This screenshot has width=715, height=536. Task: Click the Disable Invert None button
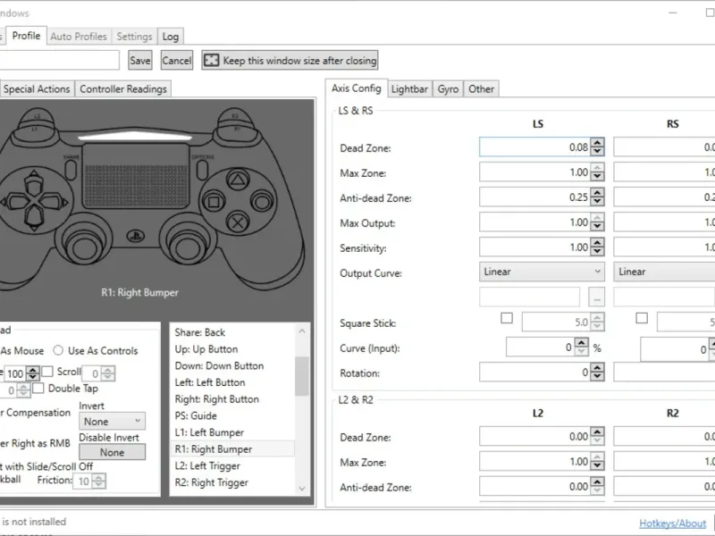[x=113, y=452]
